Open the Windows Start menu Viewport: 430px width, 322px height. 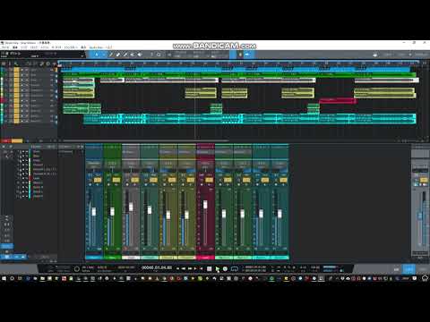[x=4, y=278]
